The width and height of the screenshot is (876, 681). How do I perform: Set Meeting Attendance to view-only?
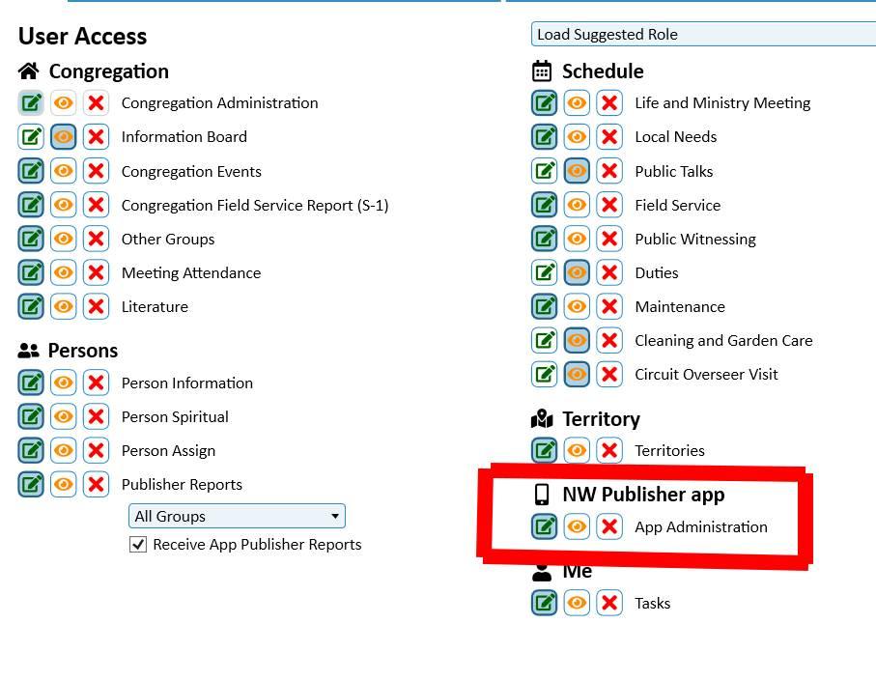[x=64, y=273]
